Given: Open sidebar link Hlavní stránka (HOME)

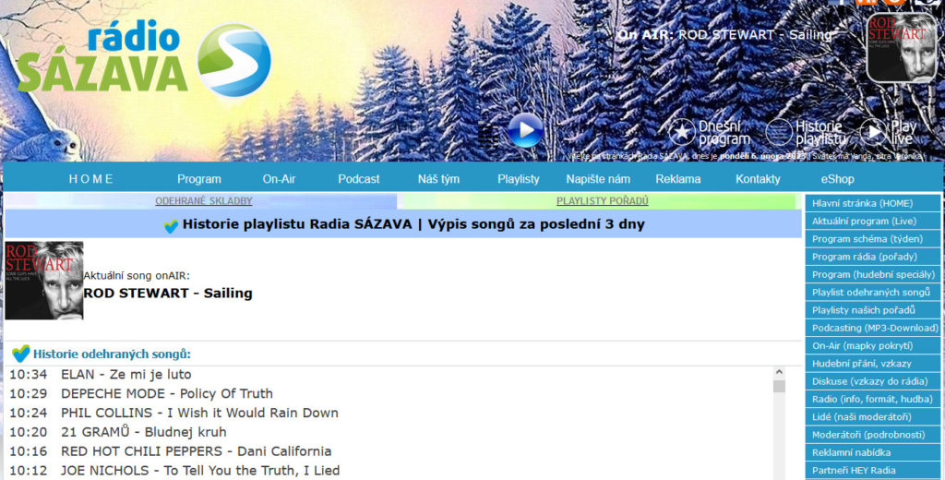Looking at the screenshot, I should tap(873, 203).
